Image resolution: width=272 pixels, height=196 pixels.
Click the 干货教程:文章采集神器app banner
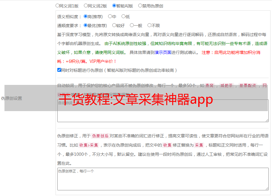coord(136,98)
